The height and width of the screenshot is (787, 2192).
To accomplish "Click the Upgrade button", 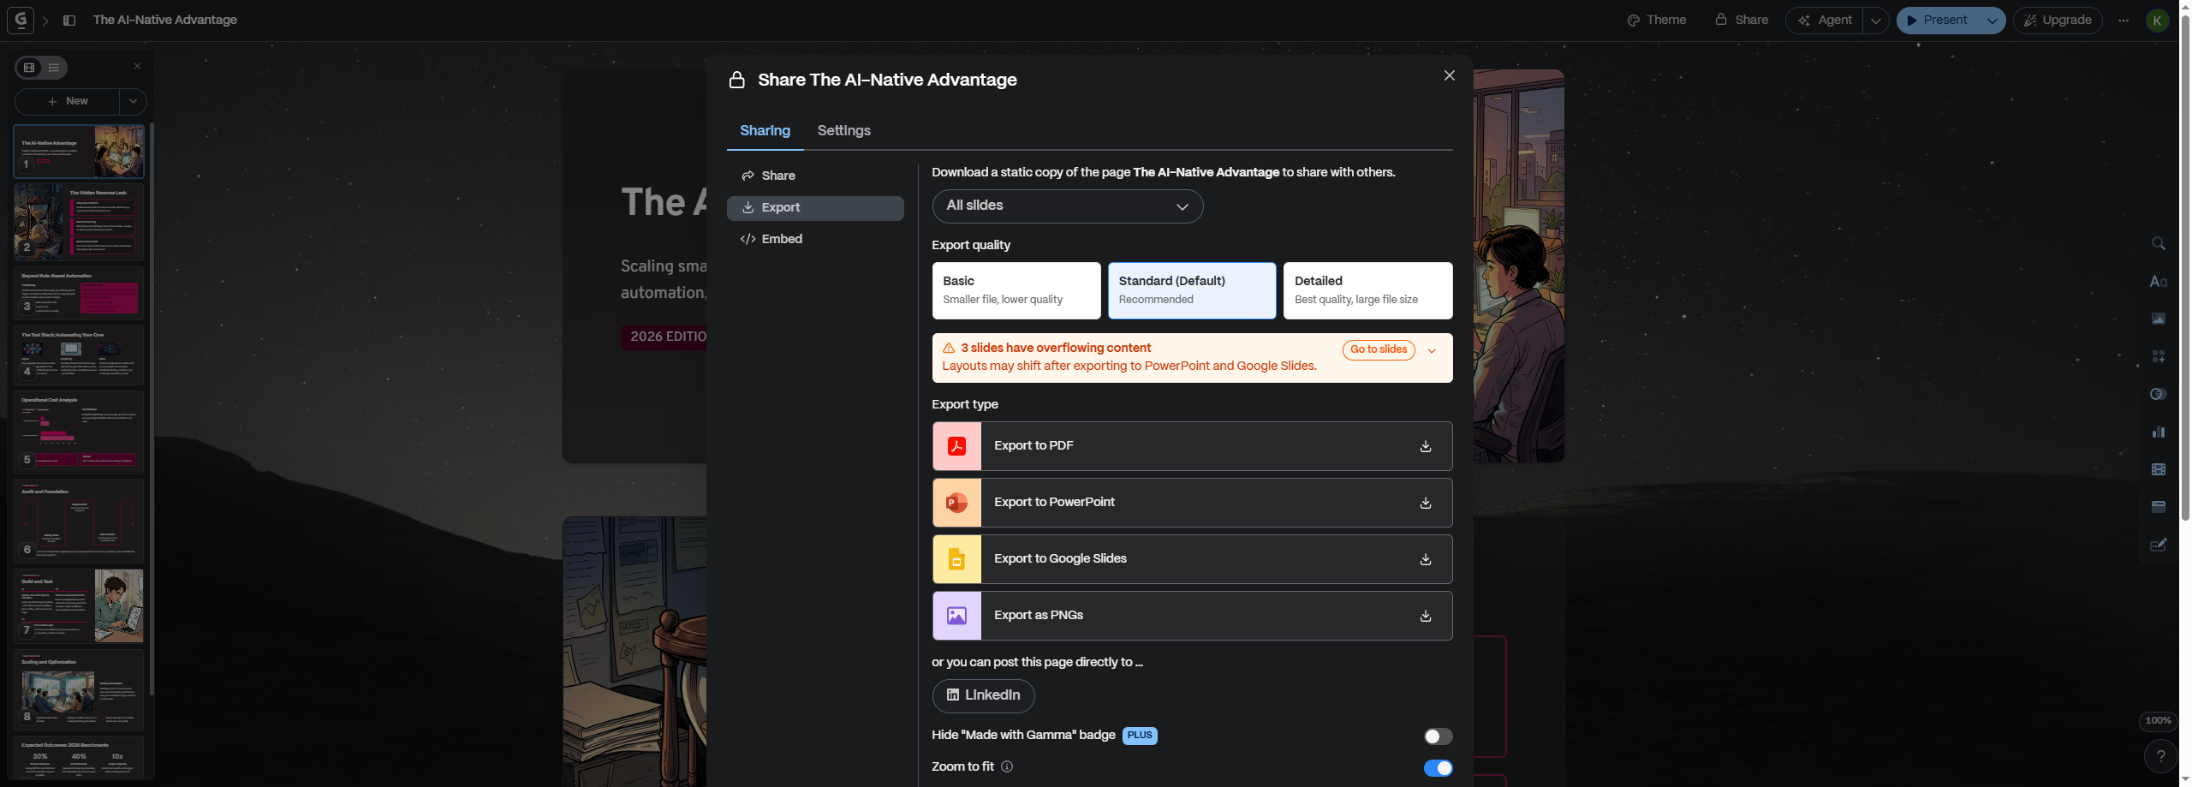I will click(2057, 21).
